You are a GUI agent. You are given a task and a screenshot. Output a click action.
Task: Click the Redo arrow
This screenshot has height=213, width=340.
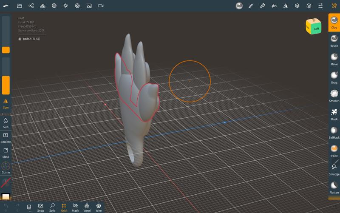17,206
